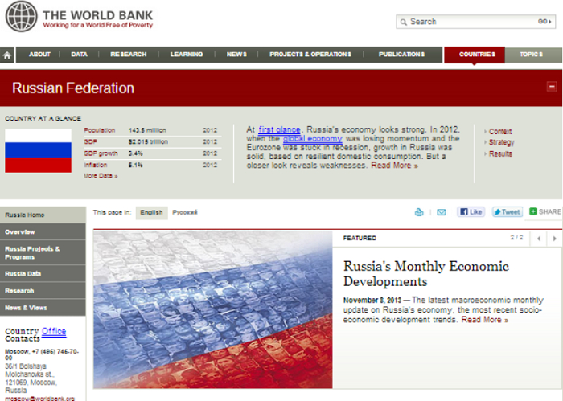
Task: Open Russia's Monthly Economic Developments headline
Action: [425, 274]
